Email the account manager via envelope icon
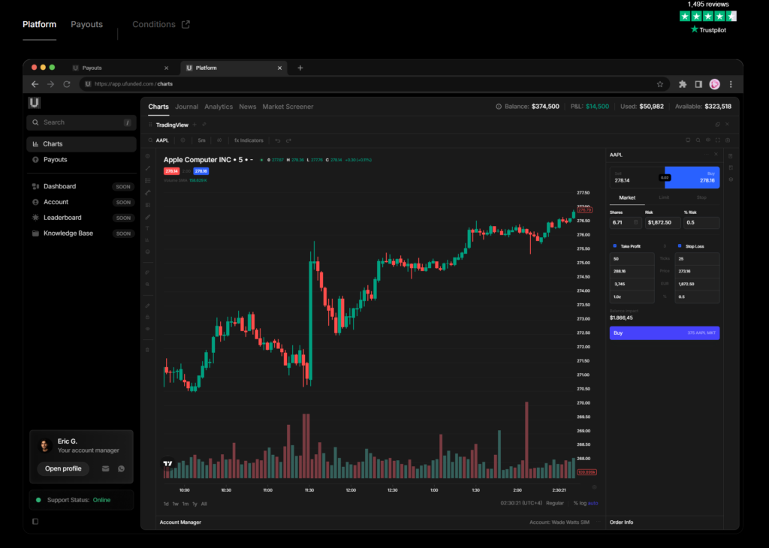This screenshot has width=769, height=548. 105,468
